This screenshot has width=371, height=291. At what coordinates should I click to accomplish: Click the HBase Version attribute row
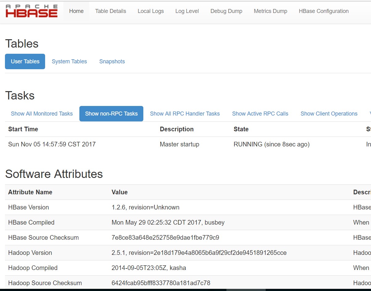(188, 207)
